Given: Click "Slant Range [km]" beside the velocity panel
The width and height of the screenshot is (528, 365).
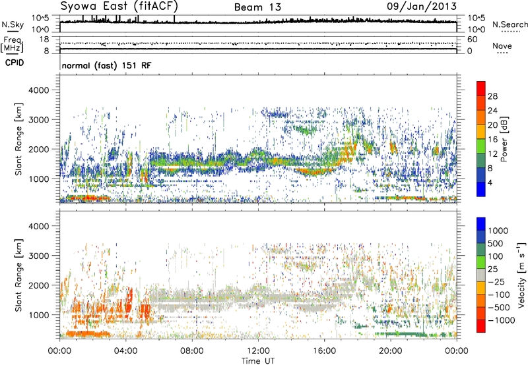Looking at the screenshot, I should tap(18, 275).
